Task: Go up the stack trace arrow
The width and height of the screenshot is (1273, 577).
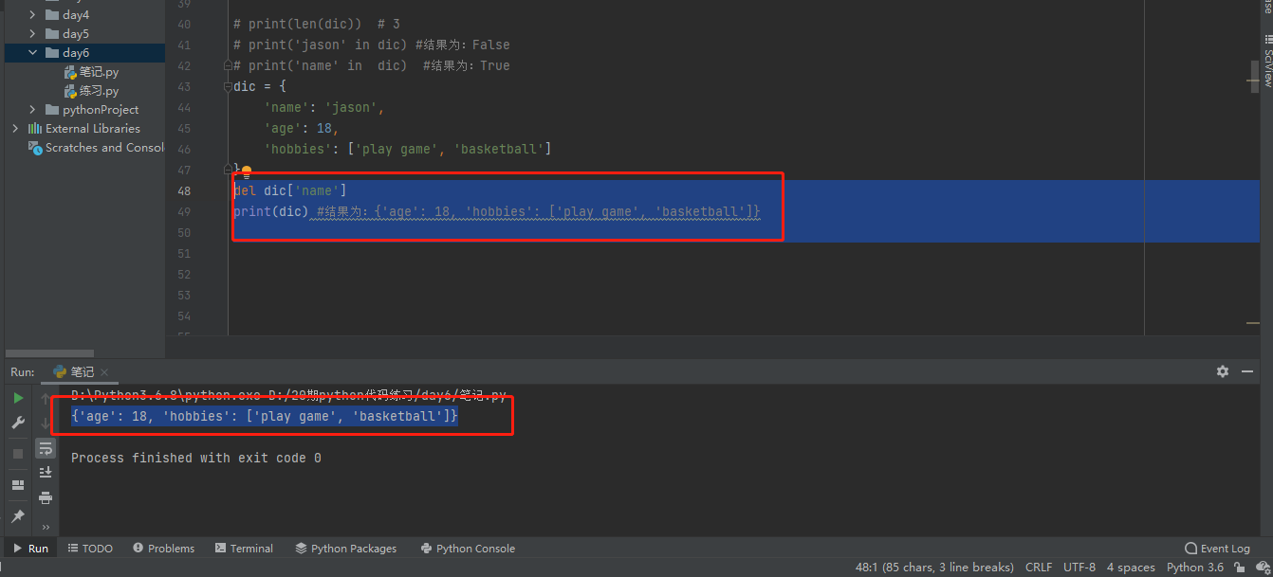Action: click(x=46, y=399)
